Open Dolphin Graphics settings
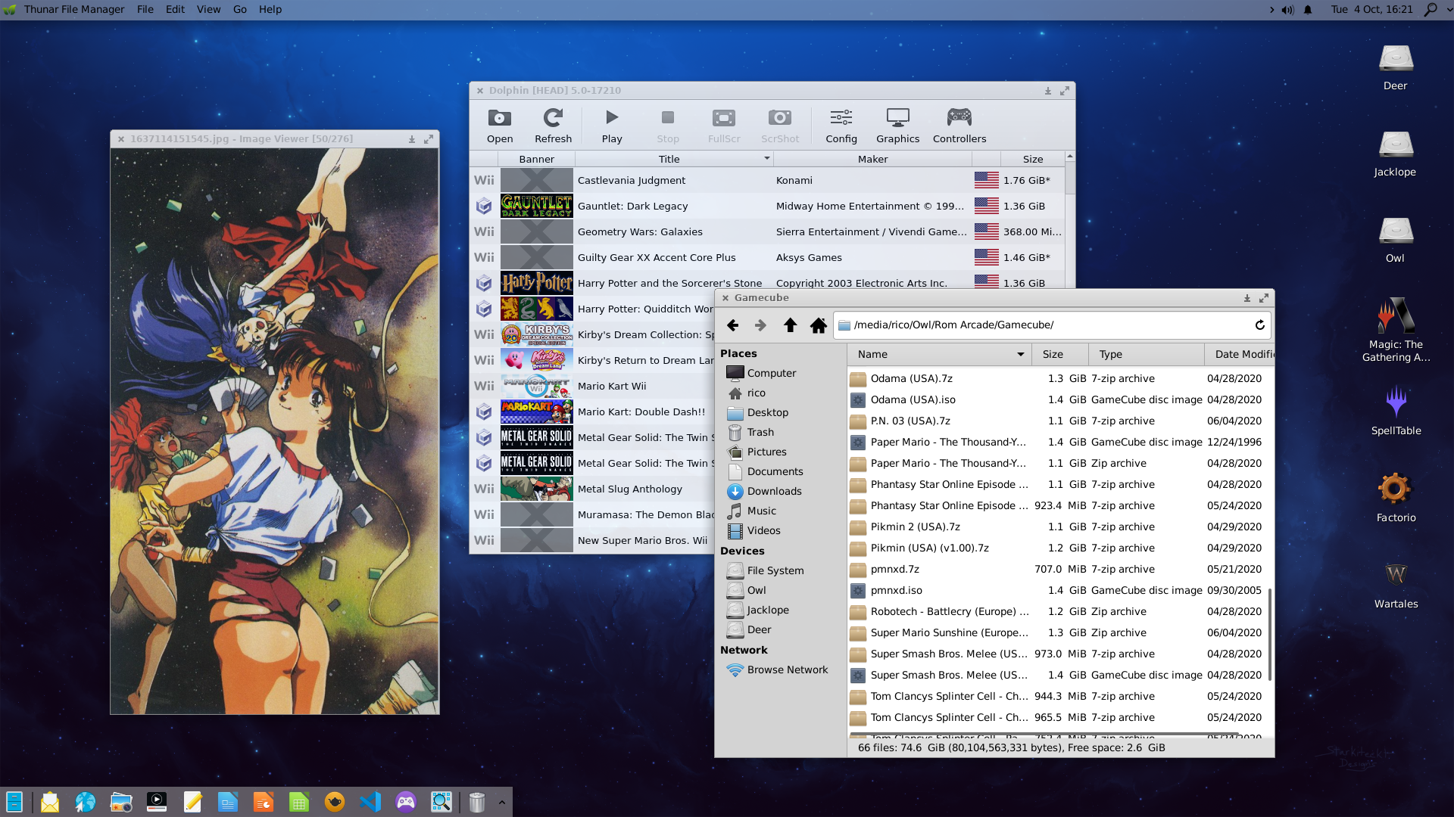 tap(897, 126)
